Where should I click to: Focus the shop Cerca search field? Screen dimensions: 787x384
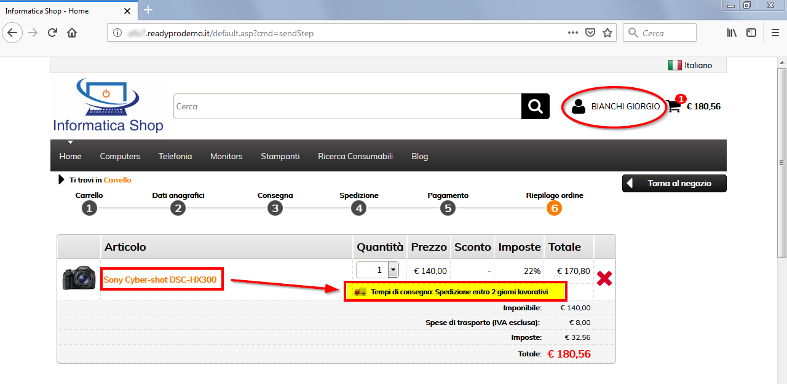[347, 106]
